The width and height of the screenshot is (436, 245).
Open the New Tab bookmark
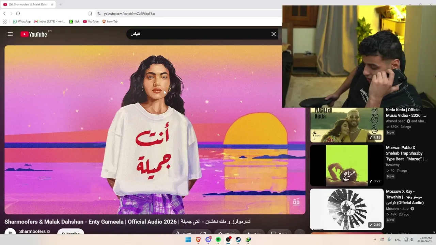click(110, 21)
